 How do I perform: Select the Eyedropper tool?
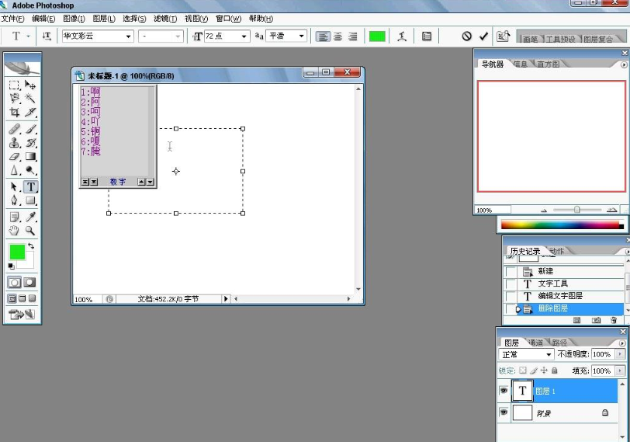pos(30,218)
